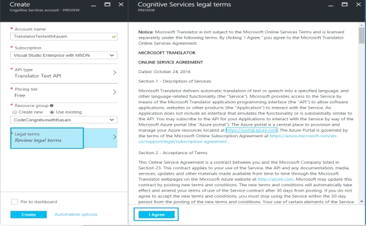Click 'ONLINE SERVICE AGREEMENT' heading text
Viewport: 366px width, 226px height.
point(171,62)
